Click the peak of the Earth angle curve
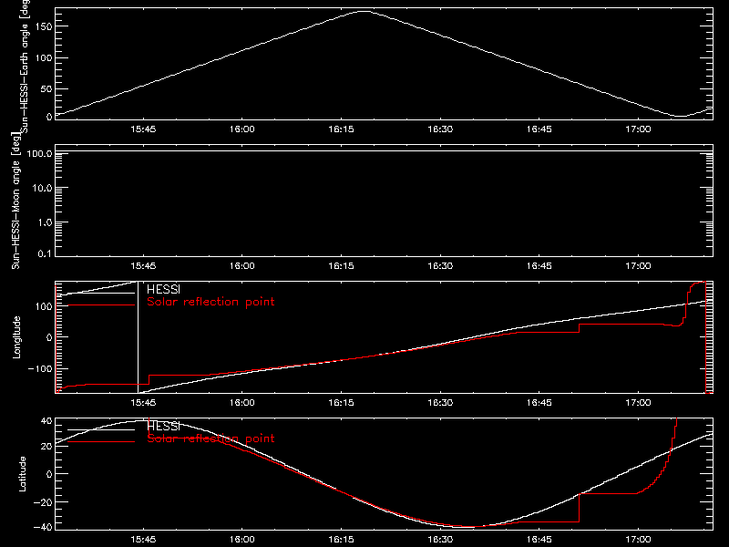Image resolution: width=729 pixels, height=547 pixels. (364, 11)
